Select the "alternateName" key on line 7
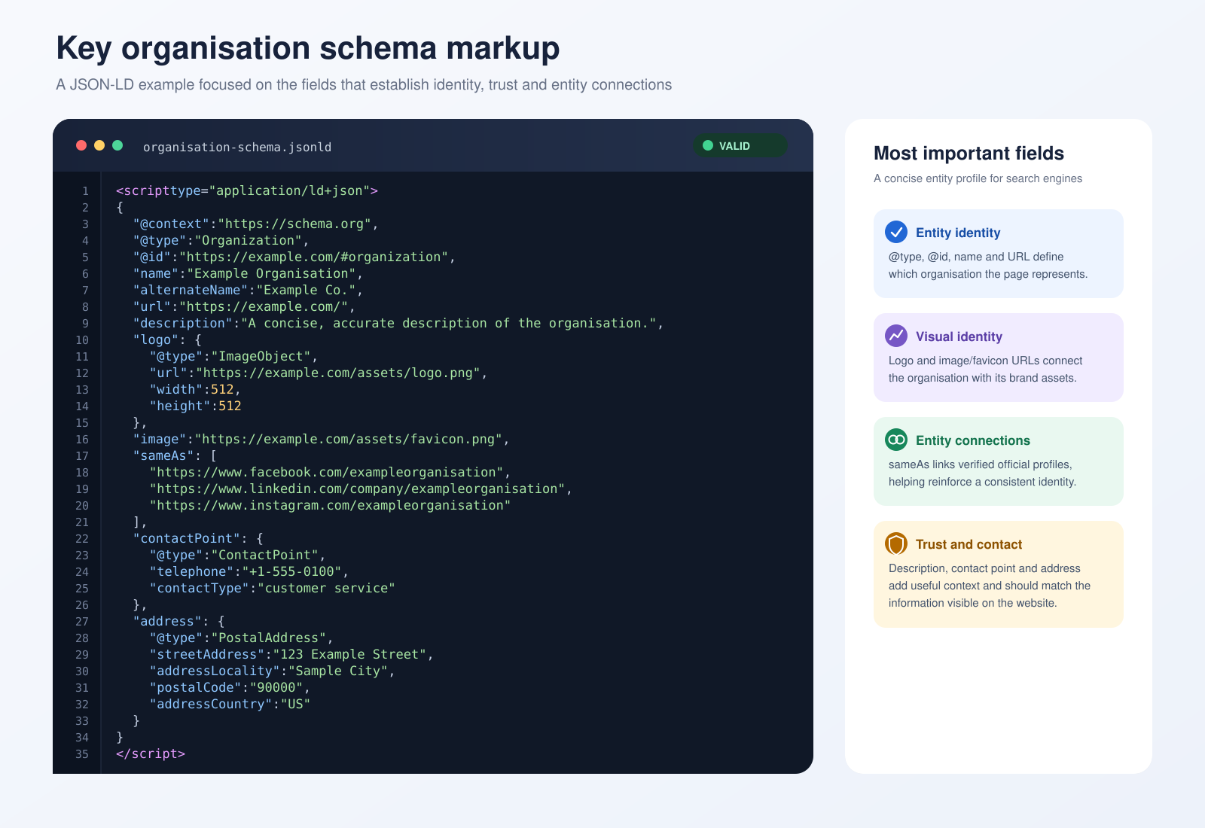Image resolution: width=1205 pixels, height=828 pixels. click(x=191, y=290)
